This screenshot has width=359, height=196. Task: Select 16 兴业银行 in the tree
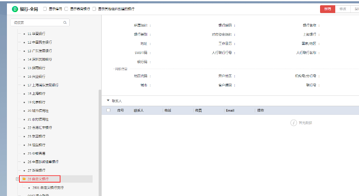(x=36, y=76)
